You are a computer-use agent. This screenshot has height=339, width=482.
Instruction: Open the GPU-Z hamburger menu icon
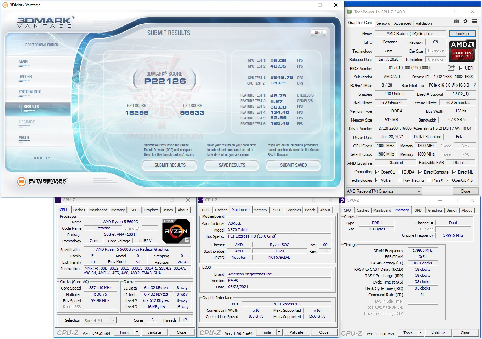pos(475,22)
